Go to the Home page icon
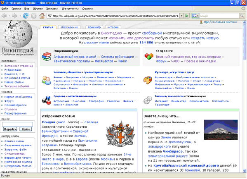The height and width of the screenshot is (179, 247). pos(42,16)
